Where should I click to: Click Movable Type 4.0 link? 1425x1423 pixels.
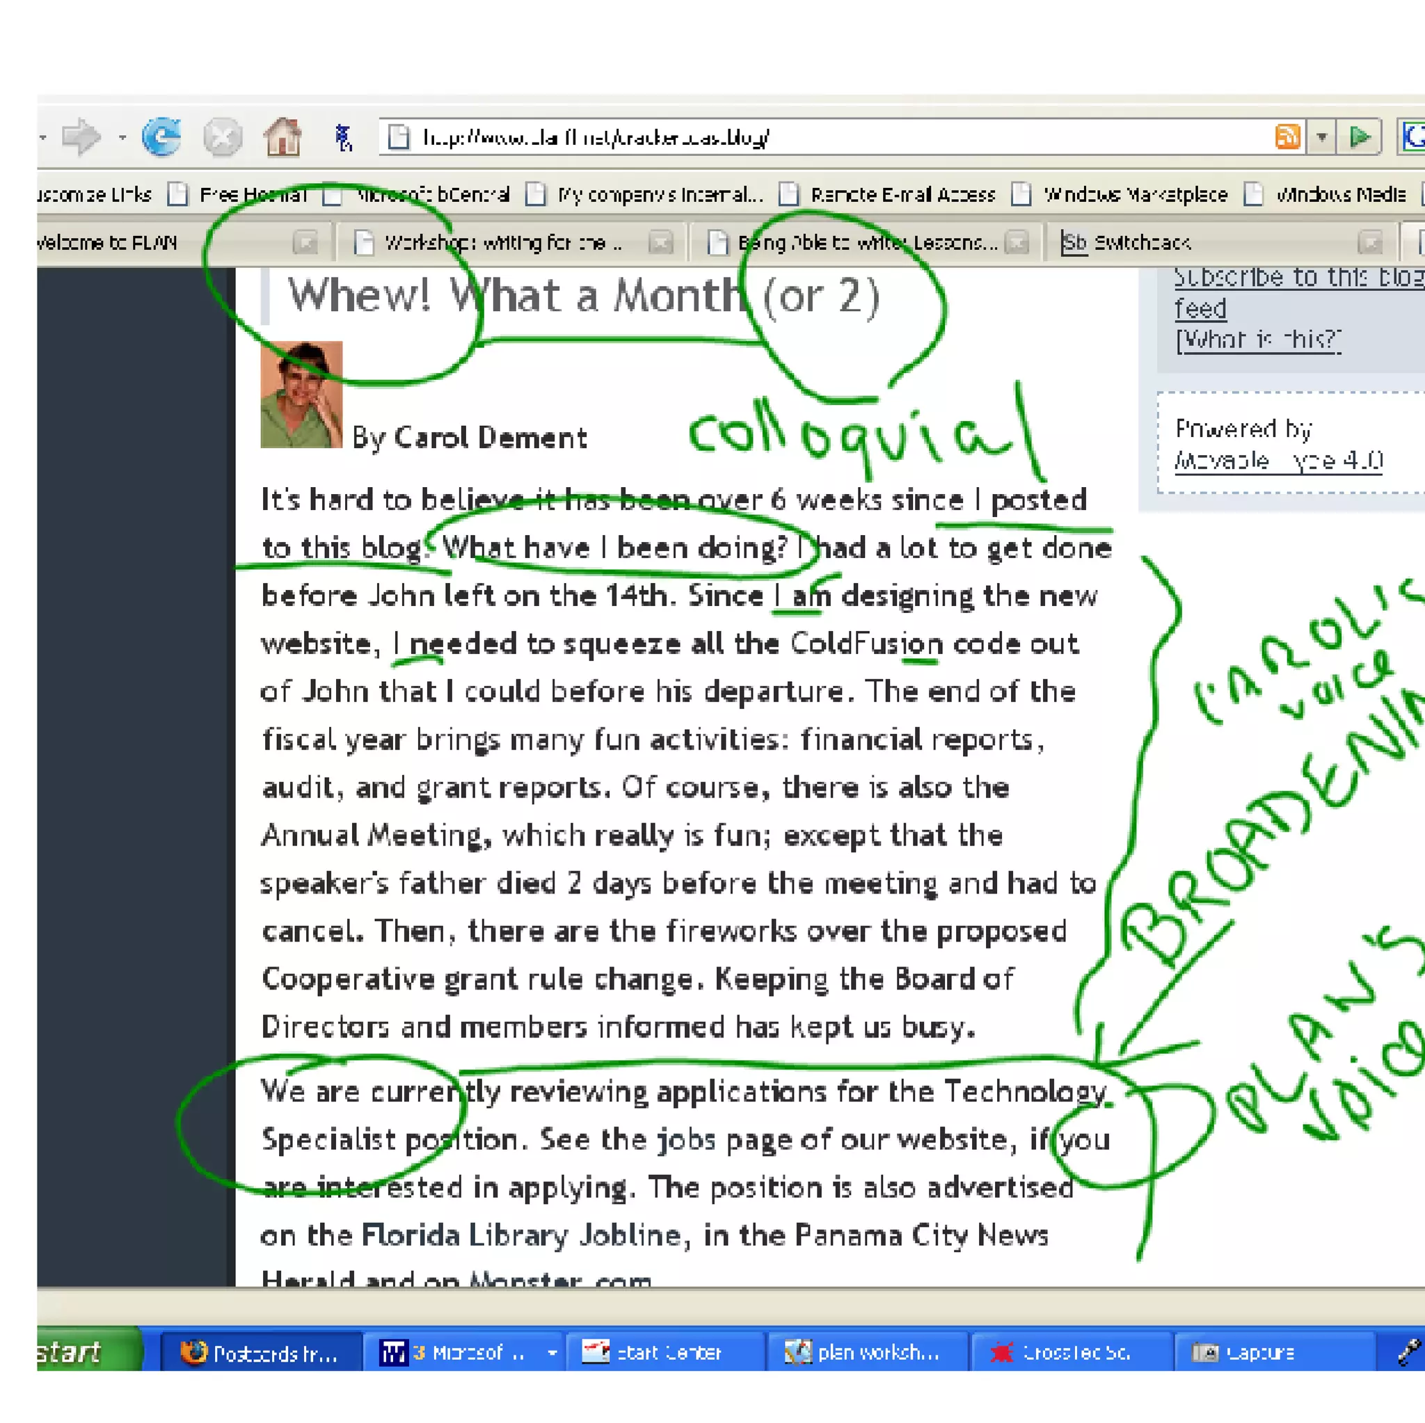(1277, 461)
